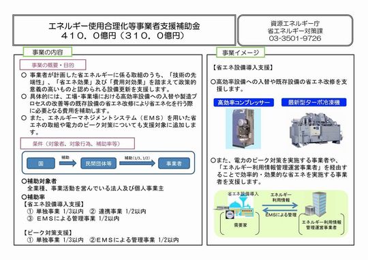Click the 省エネ設備導入 label in diagram

pos(243,194)
